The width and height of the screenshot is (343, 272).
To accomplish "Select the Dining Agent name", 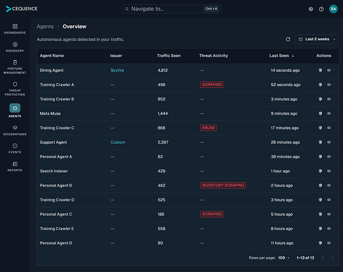I will [52, 71].
